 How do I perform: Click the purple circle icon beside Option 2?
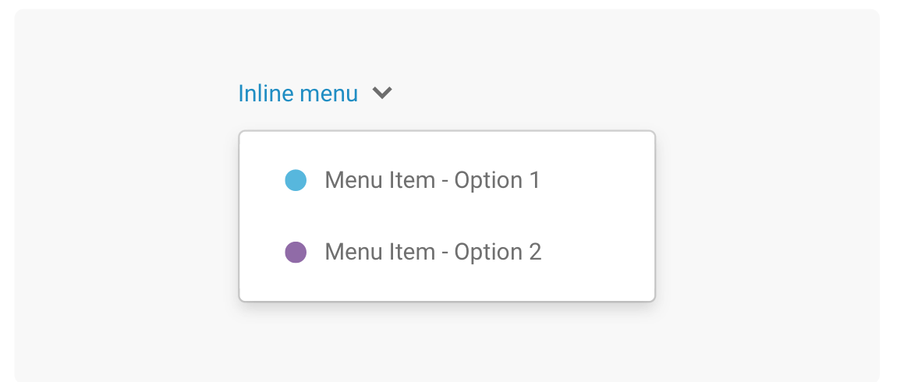[296, 252]
